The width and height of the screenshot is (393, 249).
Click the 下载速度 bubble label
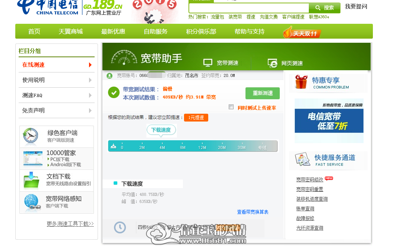(x=161, y=130)
